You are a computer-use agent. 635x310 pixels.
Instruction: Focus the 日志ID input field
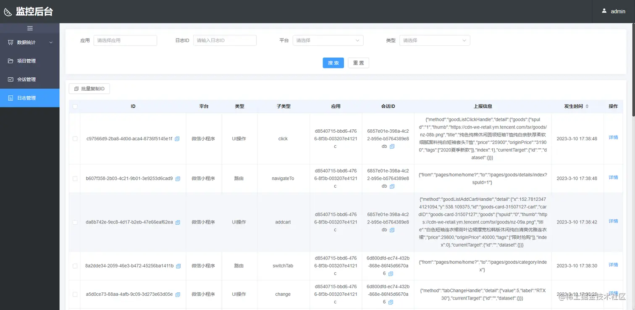(x=225, y=40)
